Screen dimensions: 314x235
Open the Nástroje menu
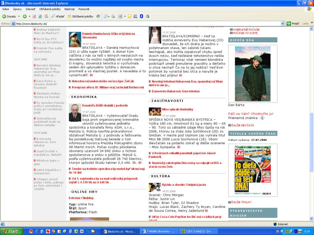coord(70,9)
